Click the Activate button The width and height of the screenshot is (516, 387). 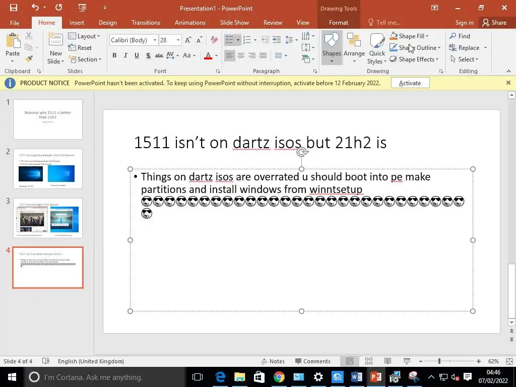point(410,83)
